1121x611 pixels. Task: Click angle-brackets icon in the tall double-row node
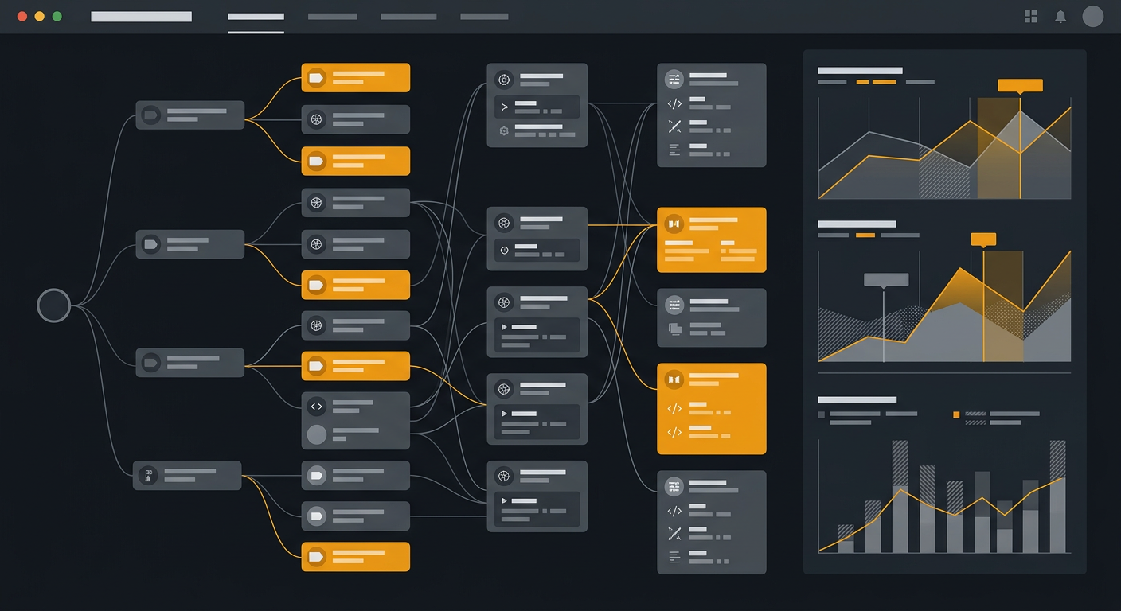[x=317, y=407]
